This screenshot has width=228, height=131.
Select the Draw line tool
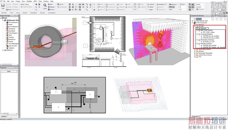87,4
